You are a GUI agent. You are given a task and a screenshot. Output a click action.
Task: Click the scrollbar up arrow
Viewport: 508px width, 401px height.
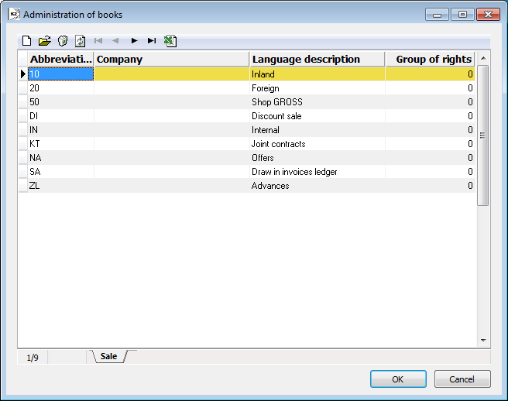coord(483,58)
